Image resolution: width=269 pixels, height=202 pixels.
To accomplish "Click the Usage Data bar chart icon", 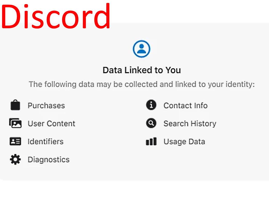I will 151,141.
